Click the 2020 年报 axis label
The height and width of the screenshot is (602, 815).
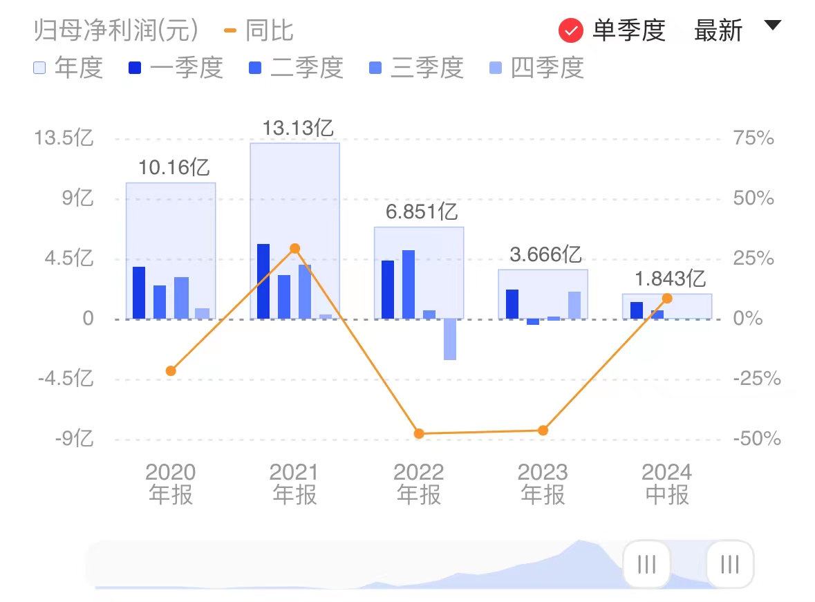pos(171,484)
